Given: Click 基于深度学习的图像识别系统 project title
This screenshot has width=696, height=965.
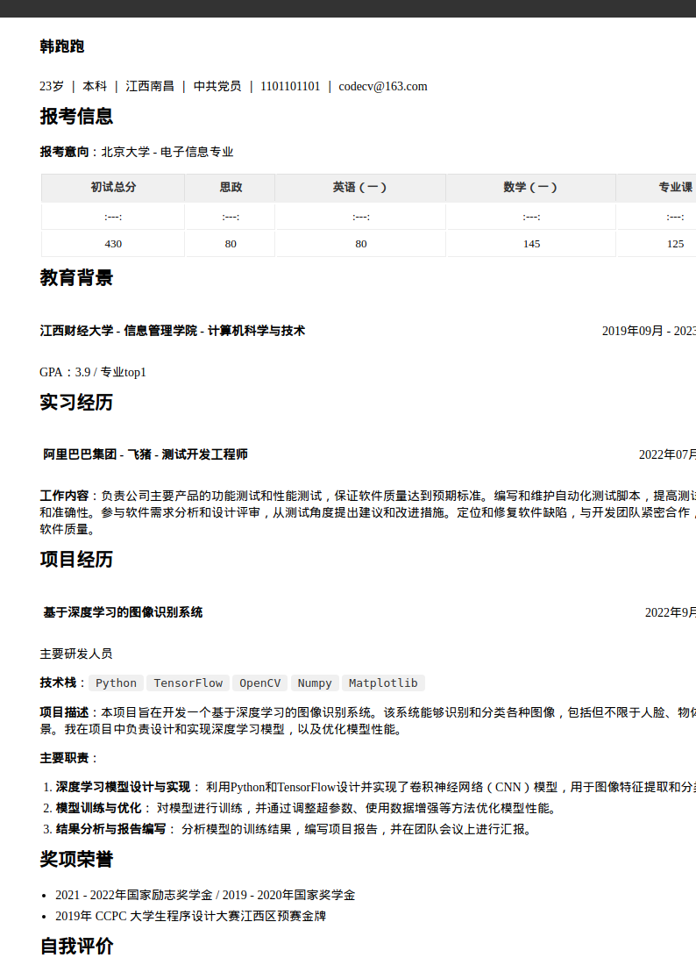Looking at the screenshot, I should [x=123, y=612].
